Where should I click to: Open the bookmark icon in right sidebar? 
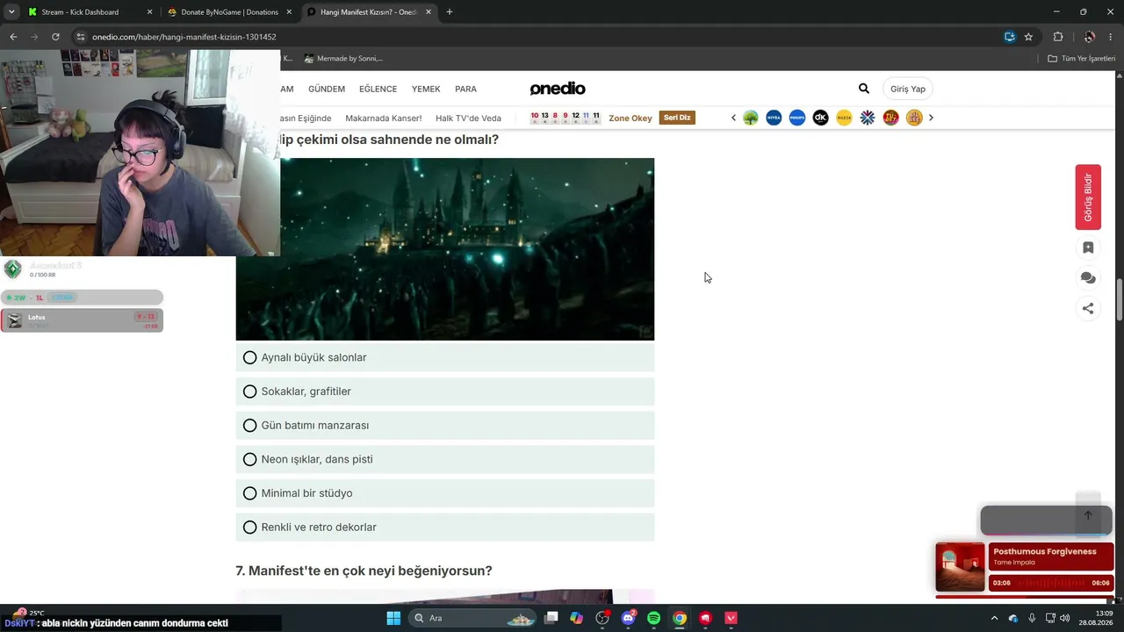[x=1088, y=248]
